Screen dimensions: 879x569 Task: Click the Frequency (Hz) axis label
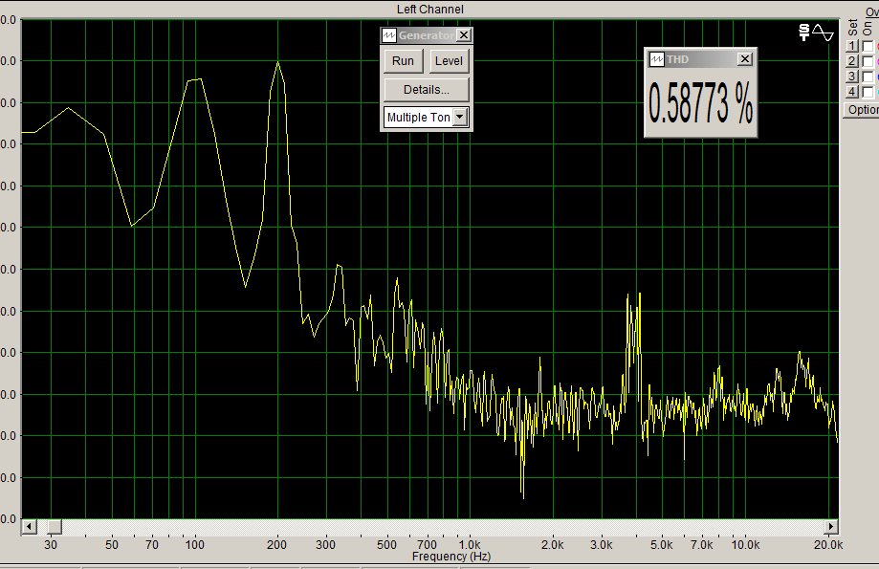[x=451, y=557]
